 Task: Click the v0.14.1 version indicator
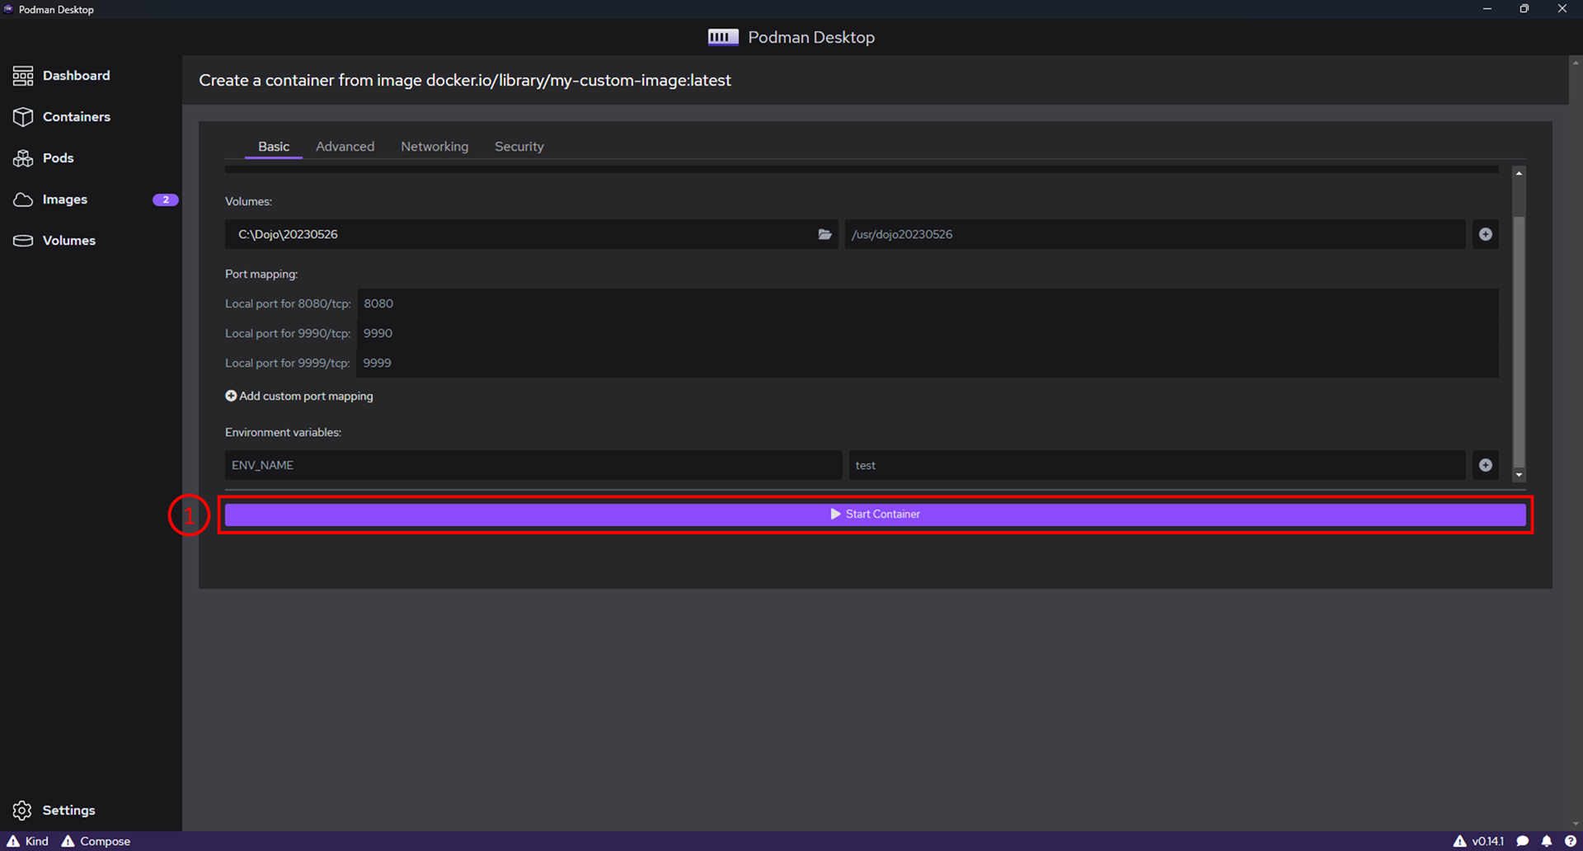coord(1478,841)
